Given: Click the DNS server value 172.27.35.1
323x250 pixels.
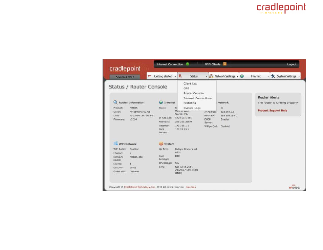Looking at the screenshot, I should click(182, 130).
